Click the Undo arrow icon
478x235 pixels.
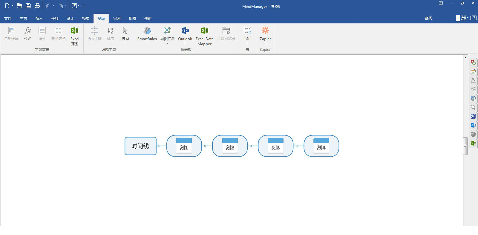(48, 6)
